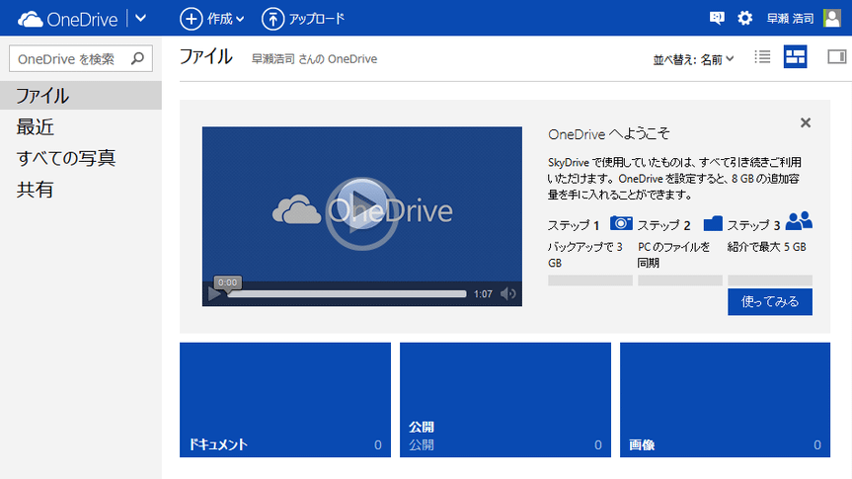
Task: Click the ファイル page heading
Action: (x=206, y=56)
